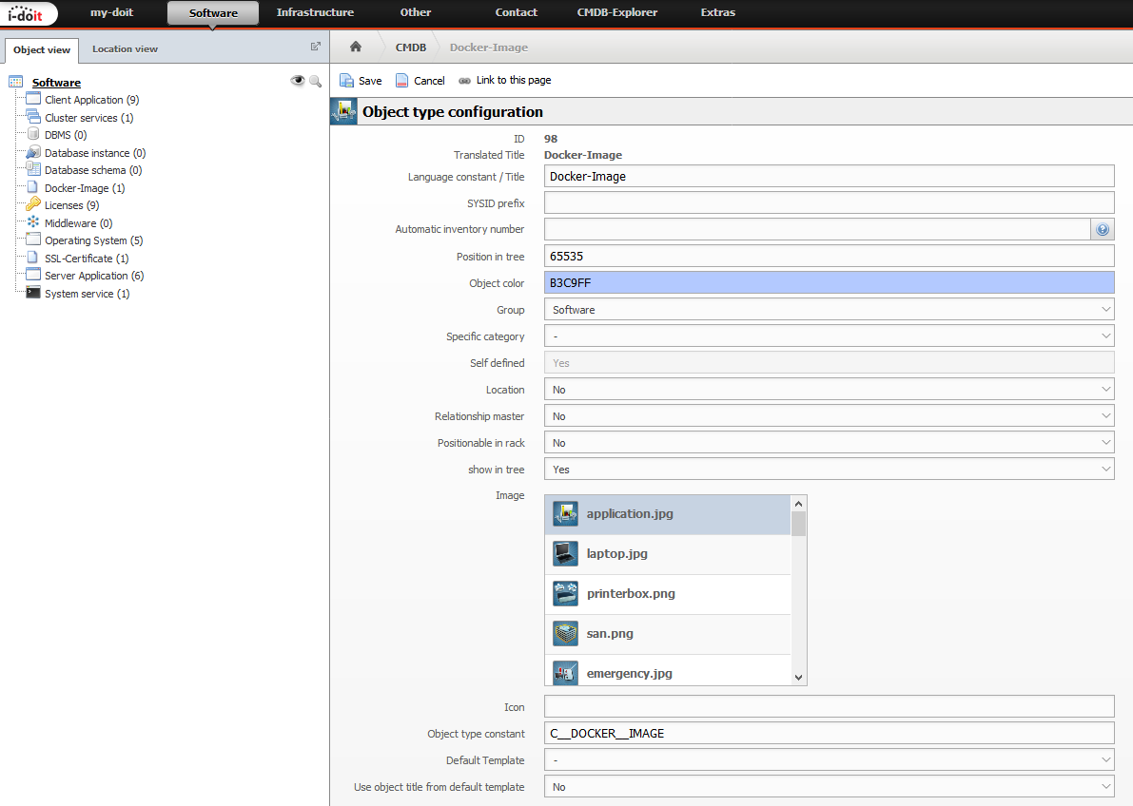Select the application.jpg image thumbnail

pos(565,513)
